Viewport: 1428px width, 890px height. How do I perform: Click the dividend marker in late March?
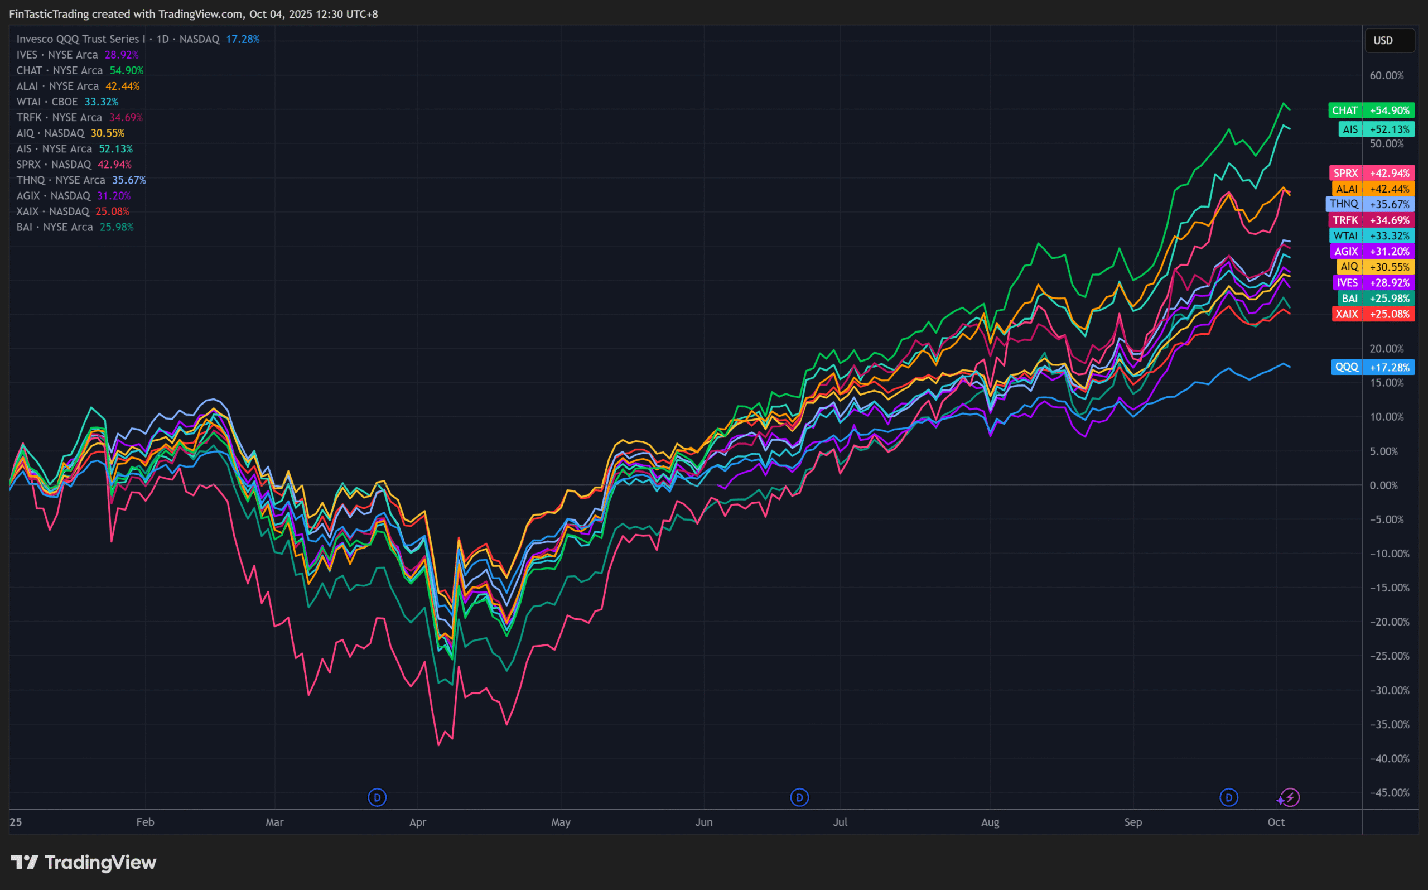pos(377,797)
